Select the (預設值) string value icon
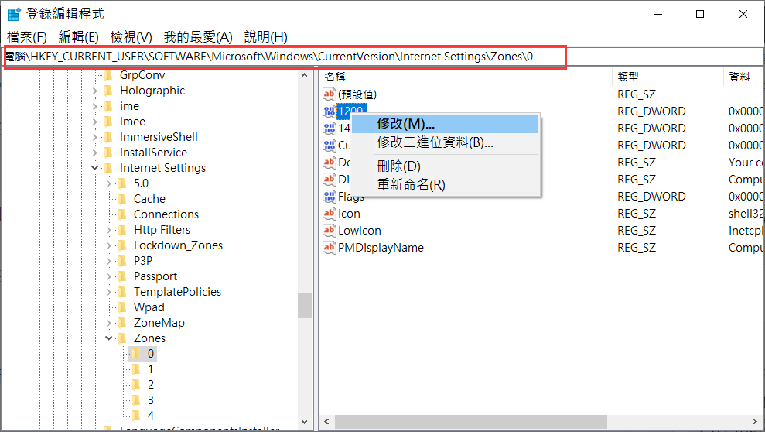Image resolution: width=765 pixels, height=432 pixels. [x=330, y=94]
